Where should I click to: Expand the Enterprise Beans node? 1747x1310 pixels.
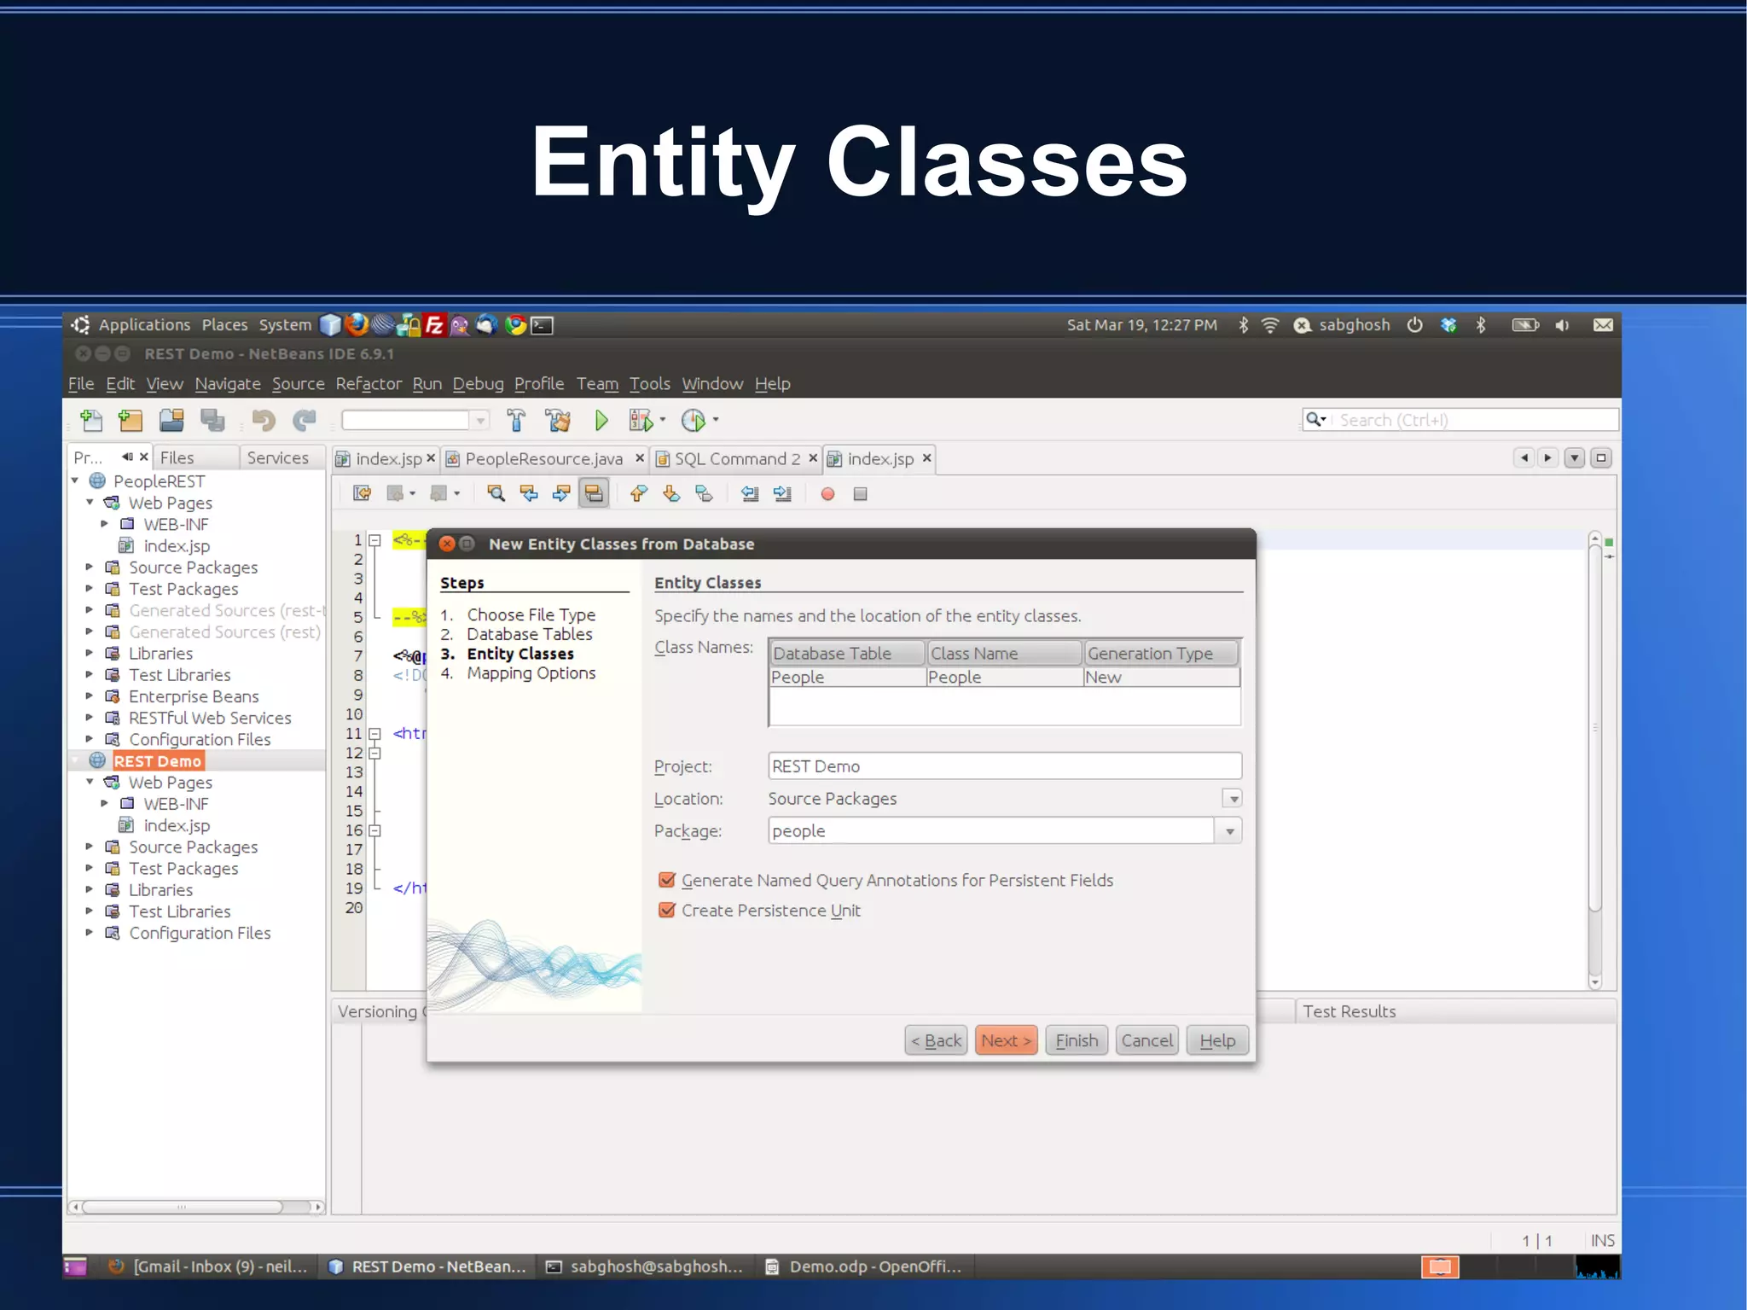click(x=90, y=696)
